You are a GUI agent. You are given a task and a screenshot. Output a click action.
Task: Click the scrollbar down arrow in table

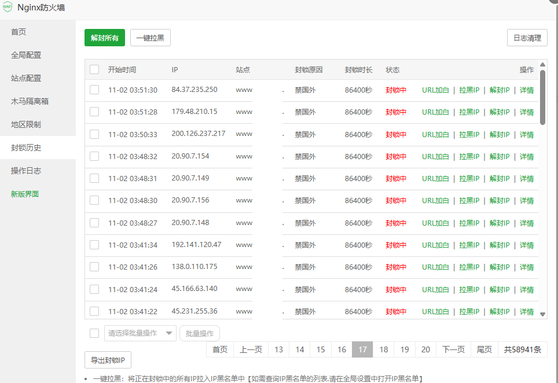[542, 314]
